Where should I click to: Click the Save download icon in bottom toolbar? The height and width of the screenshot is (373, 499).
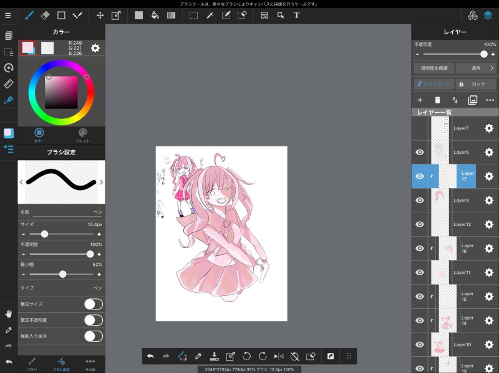point(214,356)
